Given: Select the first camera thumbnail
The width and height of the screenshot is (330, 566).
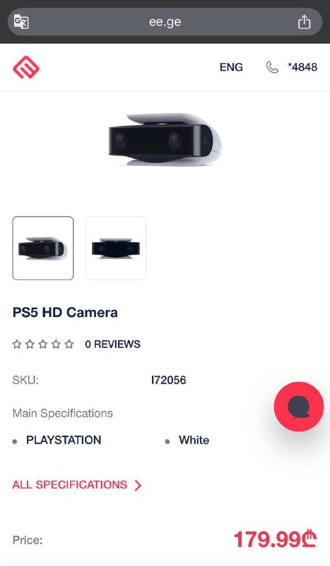Looking at the screenshot, I should [43, 248].
